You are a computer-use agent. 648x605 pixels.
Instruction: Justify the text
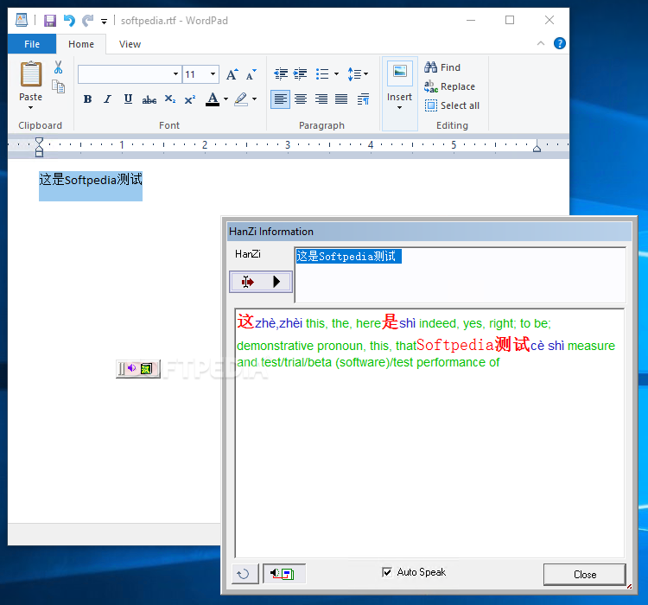[x=341, y=99]
